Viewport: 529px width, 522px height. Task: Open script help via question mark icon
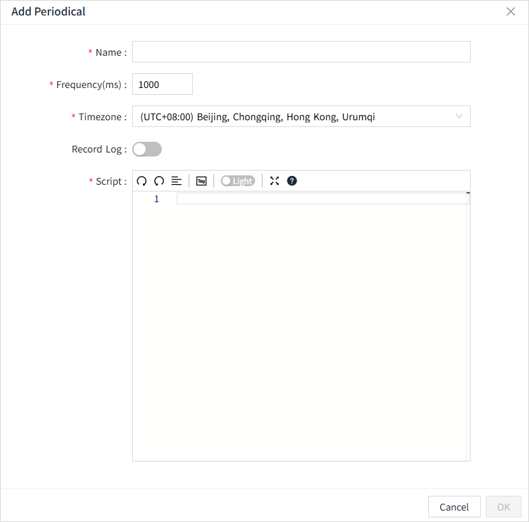pos(292,181)
